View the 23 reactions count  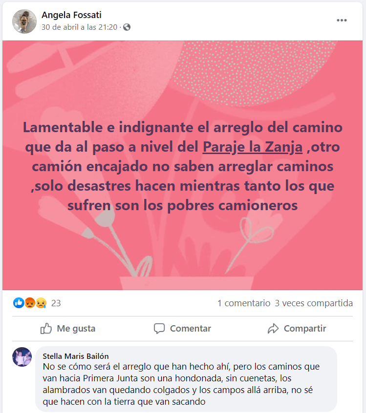point(56,303)
